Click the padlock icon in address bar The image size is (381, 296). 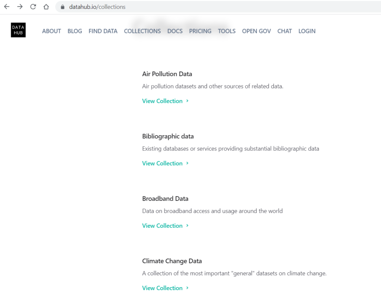62,6
